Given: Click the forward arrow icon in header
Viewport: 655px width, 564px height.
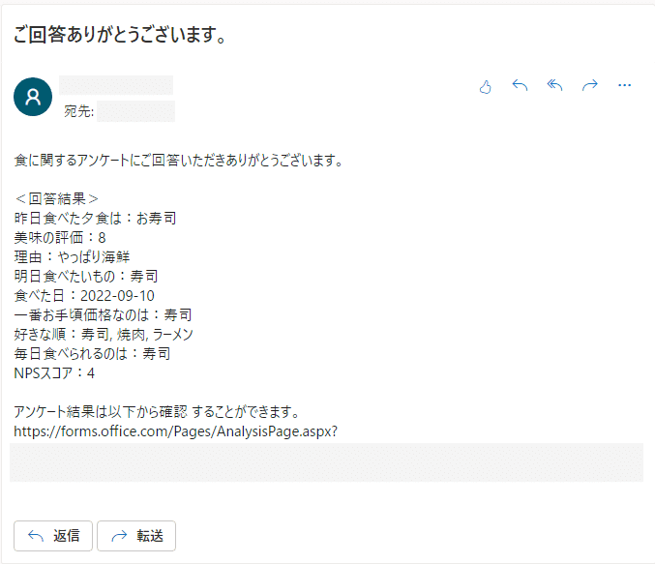Looking at the screenshot, I should point(589,86).
